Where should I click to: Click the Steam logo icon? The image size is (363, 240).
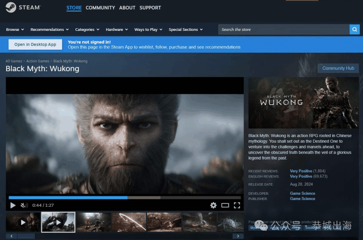[x=11, y=7]
